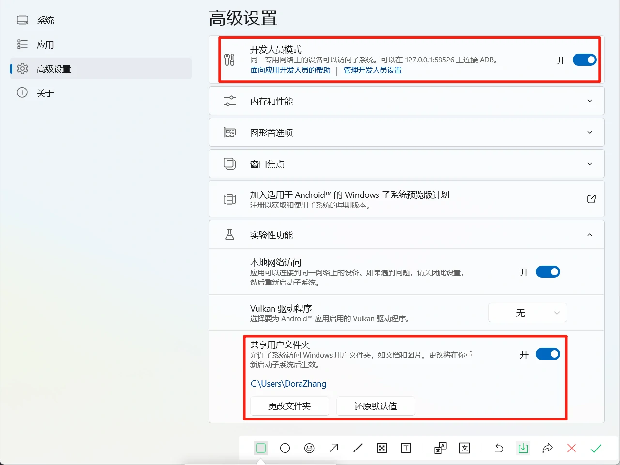Undo the last annotation
The image size is (620, 465).
point(499,448)
